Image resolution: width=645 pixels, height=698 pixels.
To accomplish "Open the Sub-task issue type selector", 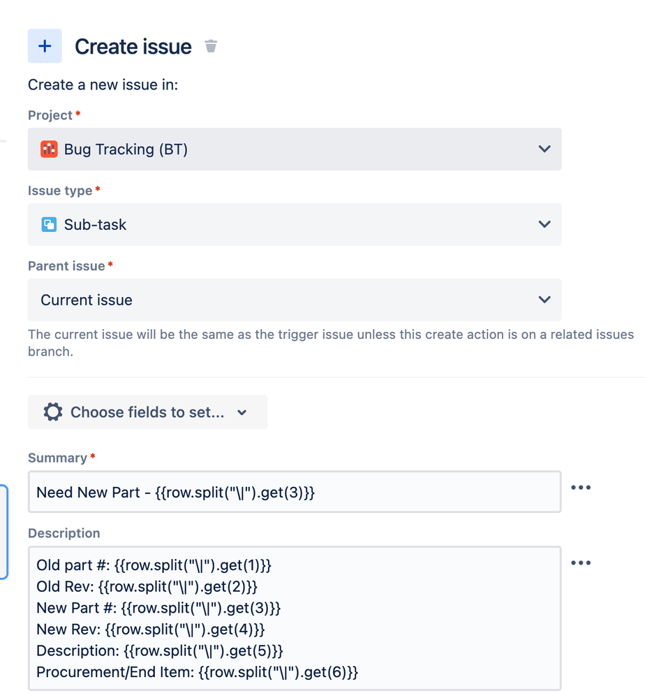I will point(295,224).
